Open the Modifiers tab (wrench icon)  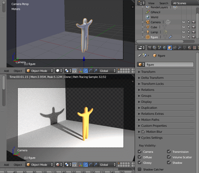pyautogui.click(x=179, y=48)
